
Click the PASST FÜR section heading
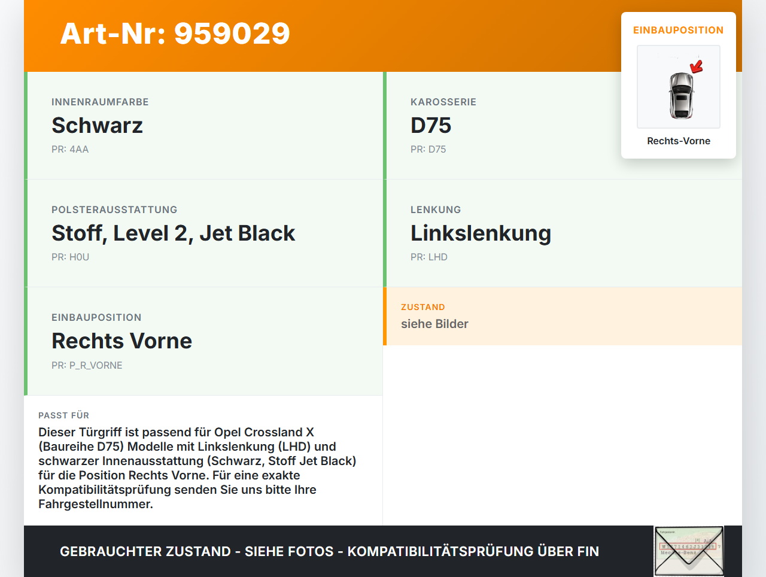coord(63,415)
